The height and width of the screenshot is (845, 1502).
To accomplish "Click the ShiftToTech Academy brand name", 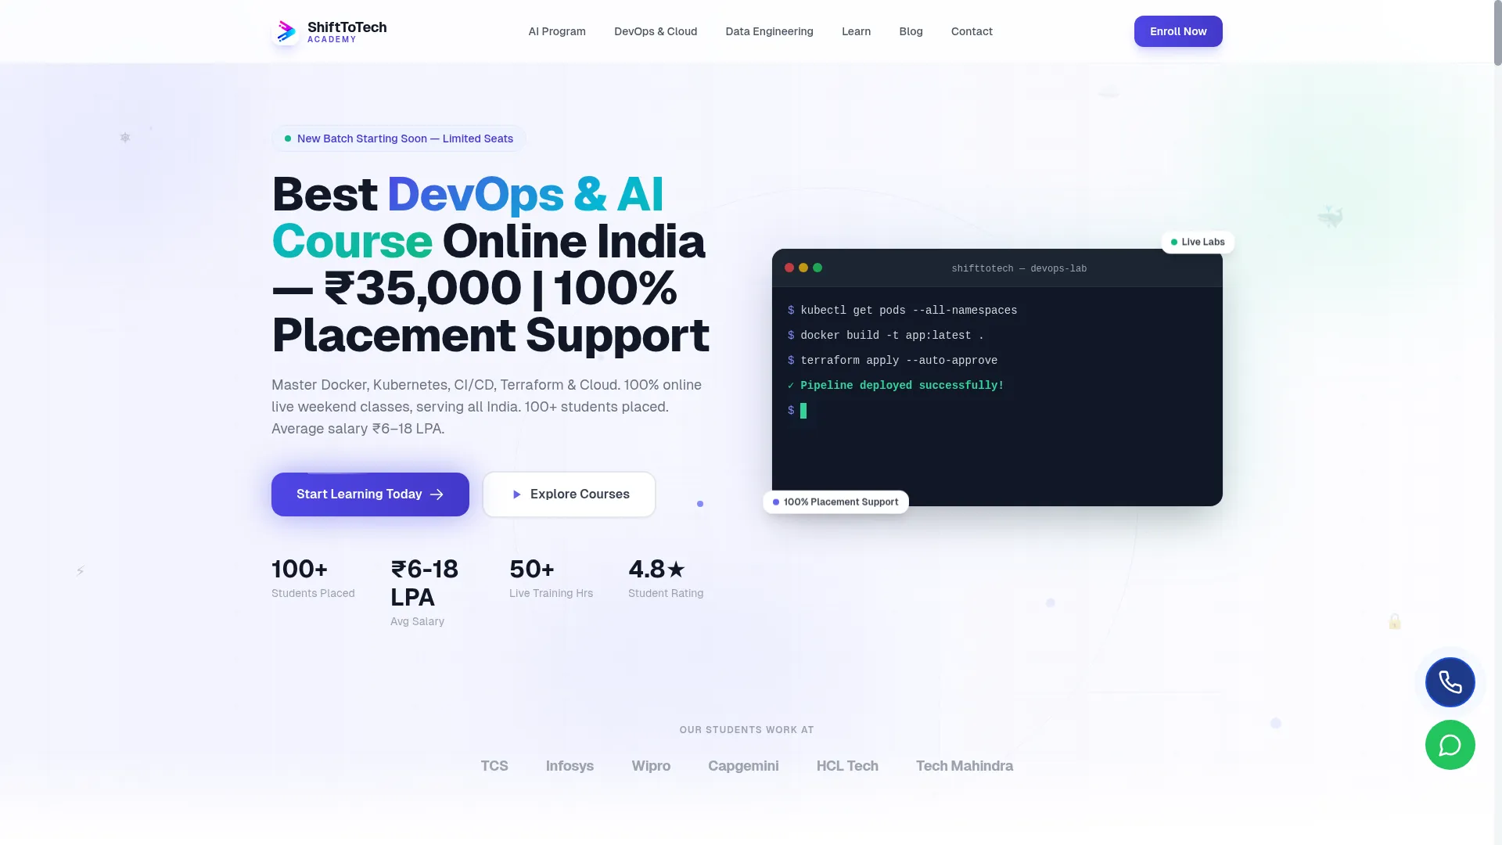I will [x=347, y=31].
